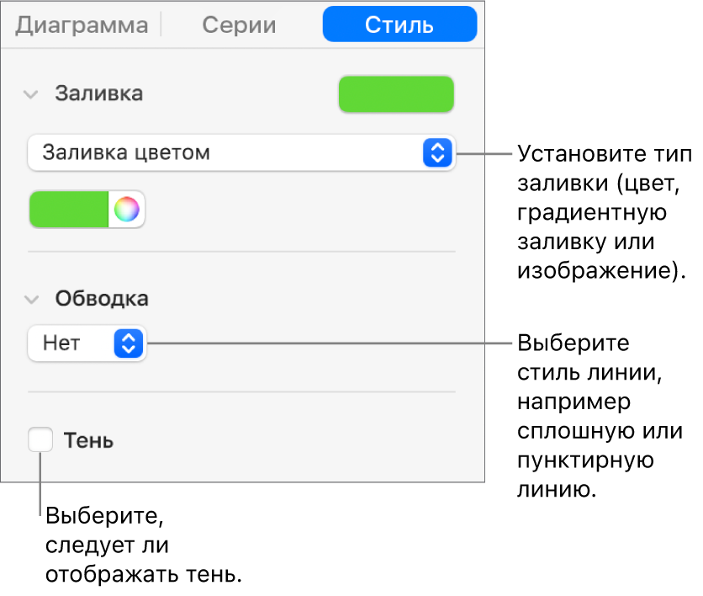This screenshot has width=703, height=596.
Task: Open the Заливка цветом fill type dropdown
Action: tap(241, 152)
